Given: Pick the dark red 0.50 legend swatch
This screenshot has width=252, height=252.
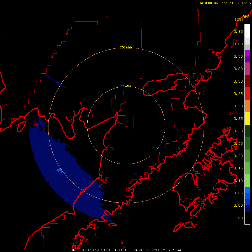Looking at the screenshot, I should click(247, 81).
